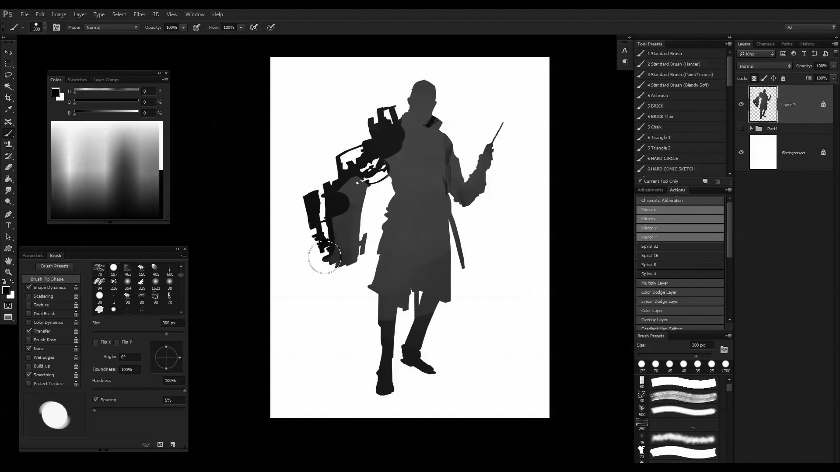The width and height of the screenshot is (840, 472).
Task: Open the Filter menu
Action: pos(139,14)
